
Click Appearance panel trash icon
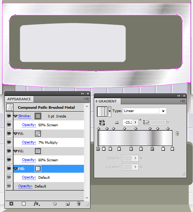pos(78,204)
